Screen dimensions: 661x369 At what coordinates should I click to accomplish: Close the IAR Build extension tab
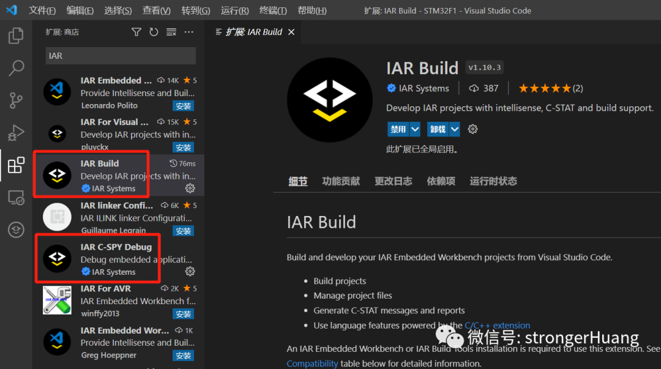coord(291,32)
